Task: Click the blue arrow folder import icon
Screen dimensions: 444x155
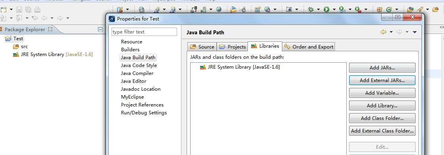Action: tap(233, 9)
